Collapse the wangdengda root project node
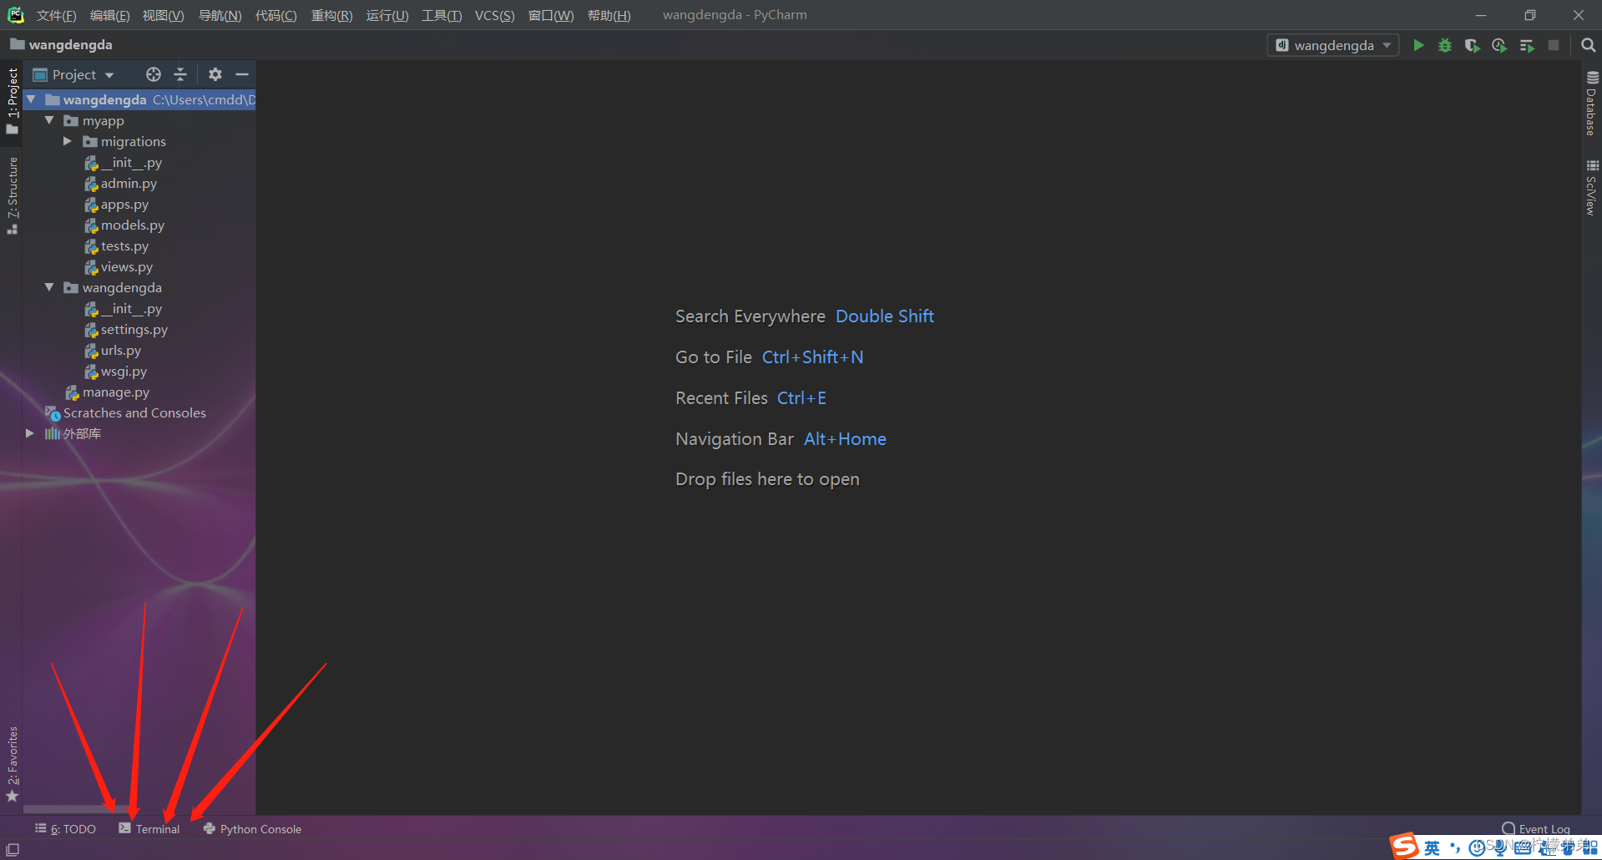This screenshot has height=860, width=1602. pos(32,99)
